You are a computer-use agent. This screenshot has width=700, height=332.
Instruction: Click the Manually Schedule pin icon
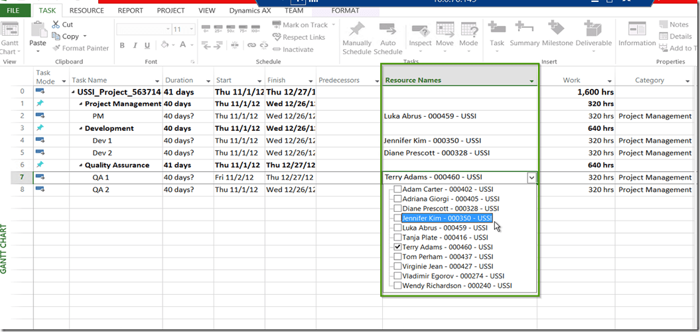click(x=357, y=31)
